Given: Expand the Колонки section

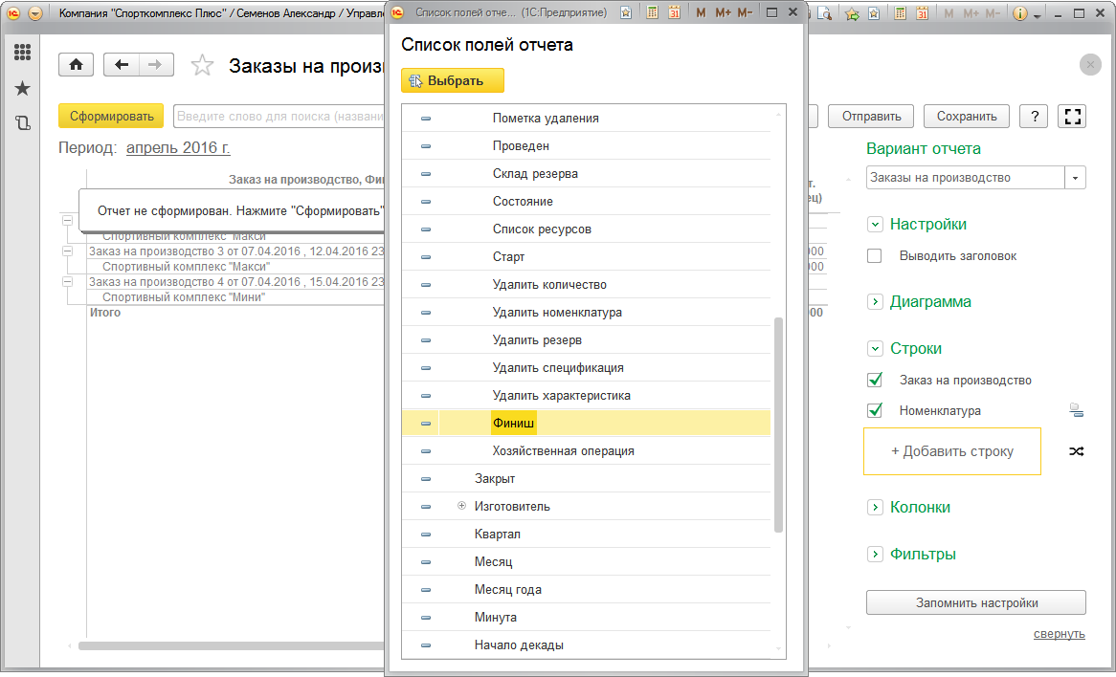Looking at the screenshot, I should coord(874,507).
